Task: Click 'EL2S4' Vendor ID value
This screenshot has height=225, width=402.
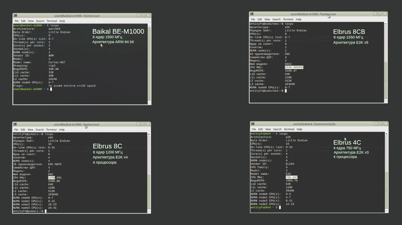Action: coord(290,164)
